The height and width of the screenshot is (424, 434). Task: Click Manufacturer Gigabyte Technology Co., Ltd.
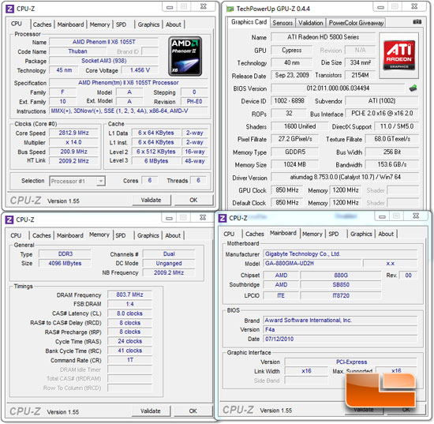340,254
